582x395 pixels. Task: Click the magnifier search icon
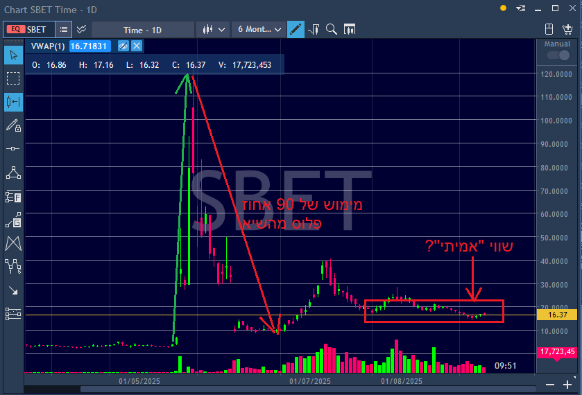pyautogui.click(x=331, y=29)
